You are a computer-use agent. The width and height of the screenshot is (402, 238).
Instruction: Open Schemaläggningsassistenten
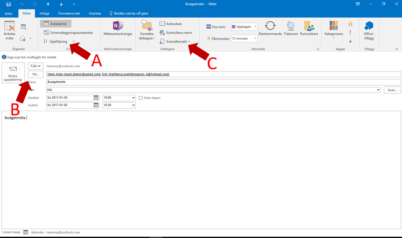point(68,33)
